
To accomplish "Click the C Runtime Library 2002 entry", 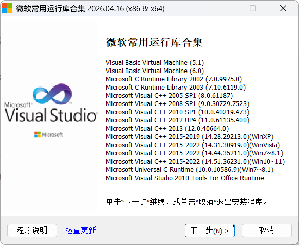I will pos(174,79).
